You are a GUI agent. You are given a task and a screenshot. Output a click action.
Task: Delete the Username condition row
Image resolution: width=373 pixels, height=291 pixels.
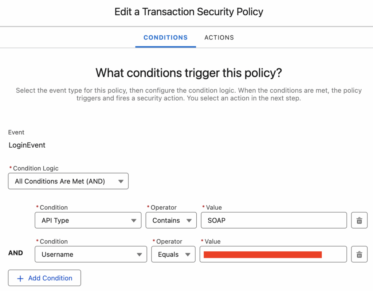pos(359,255)
